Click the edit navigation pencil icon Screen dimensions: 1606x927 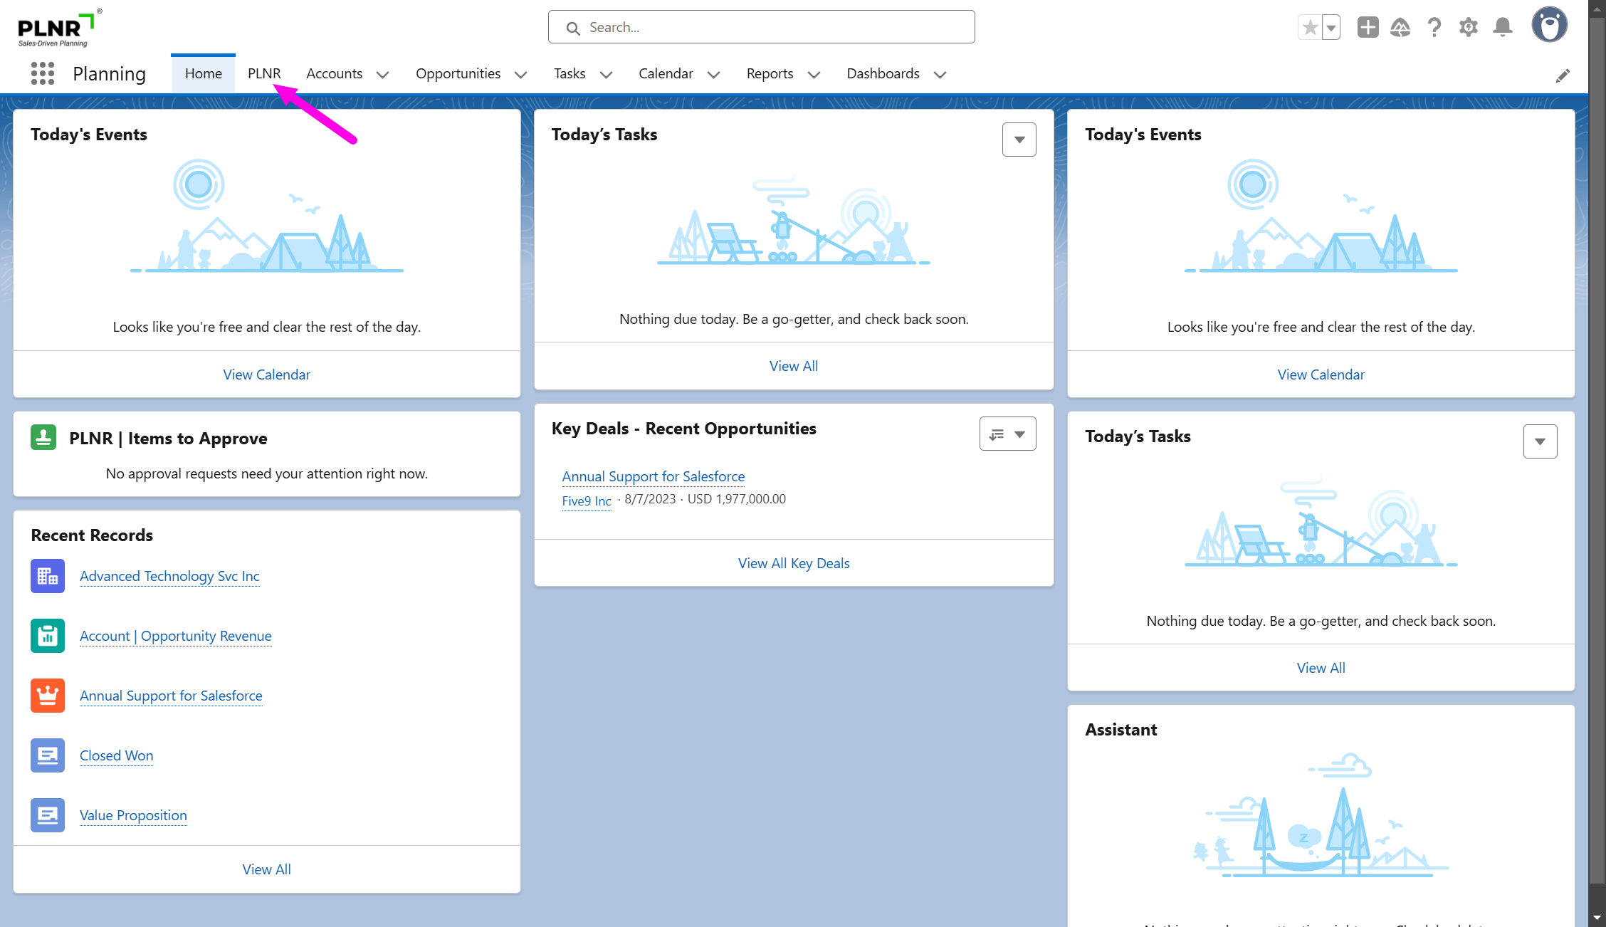pos(1563,75)
